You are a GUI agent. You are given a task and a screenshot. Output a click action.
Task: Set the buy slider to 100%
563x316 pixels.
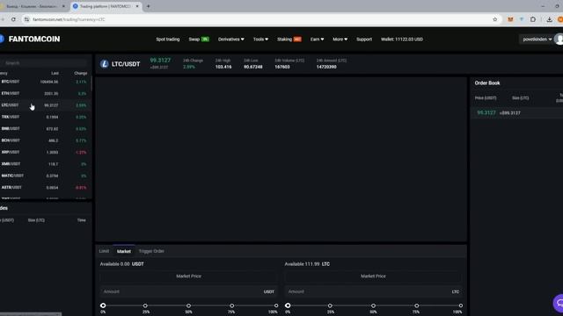[x=275, y=305]
